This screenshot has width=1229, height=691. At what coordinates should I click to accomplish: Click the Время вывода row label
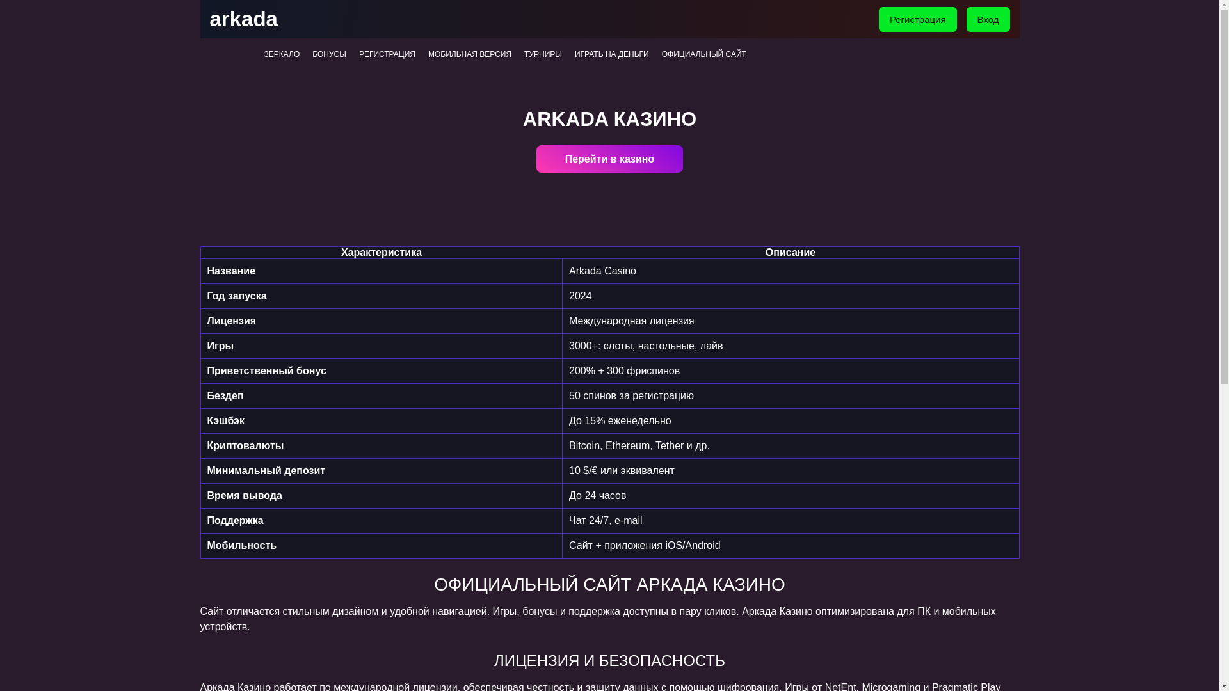point(245,496)
